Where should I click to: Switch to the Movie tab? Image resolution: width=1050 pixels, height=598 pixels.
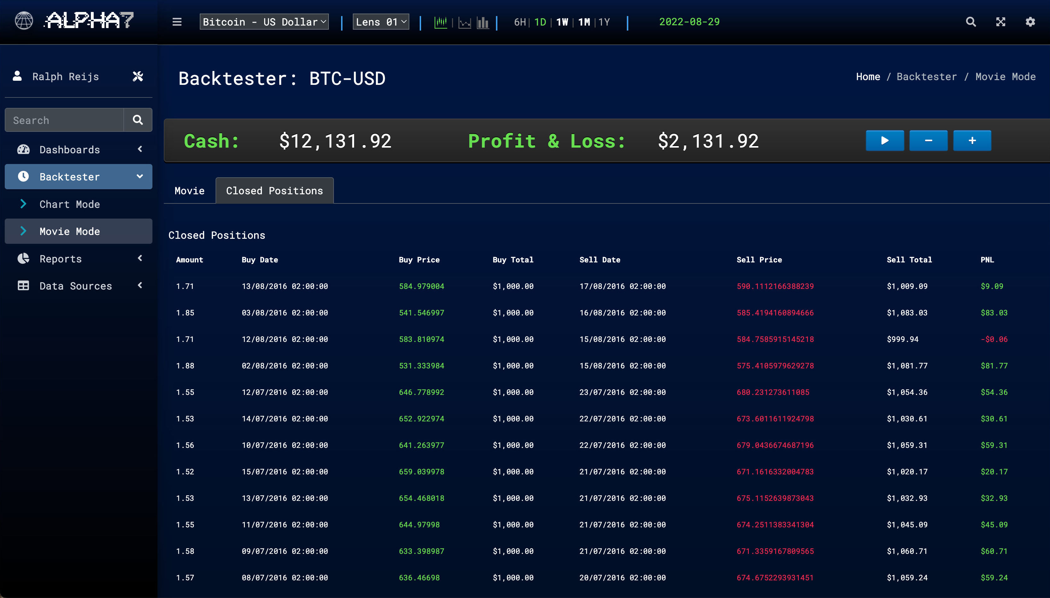[189, 191]
